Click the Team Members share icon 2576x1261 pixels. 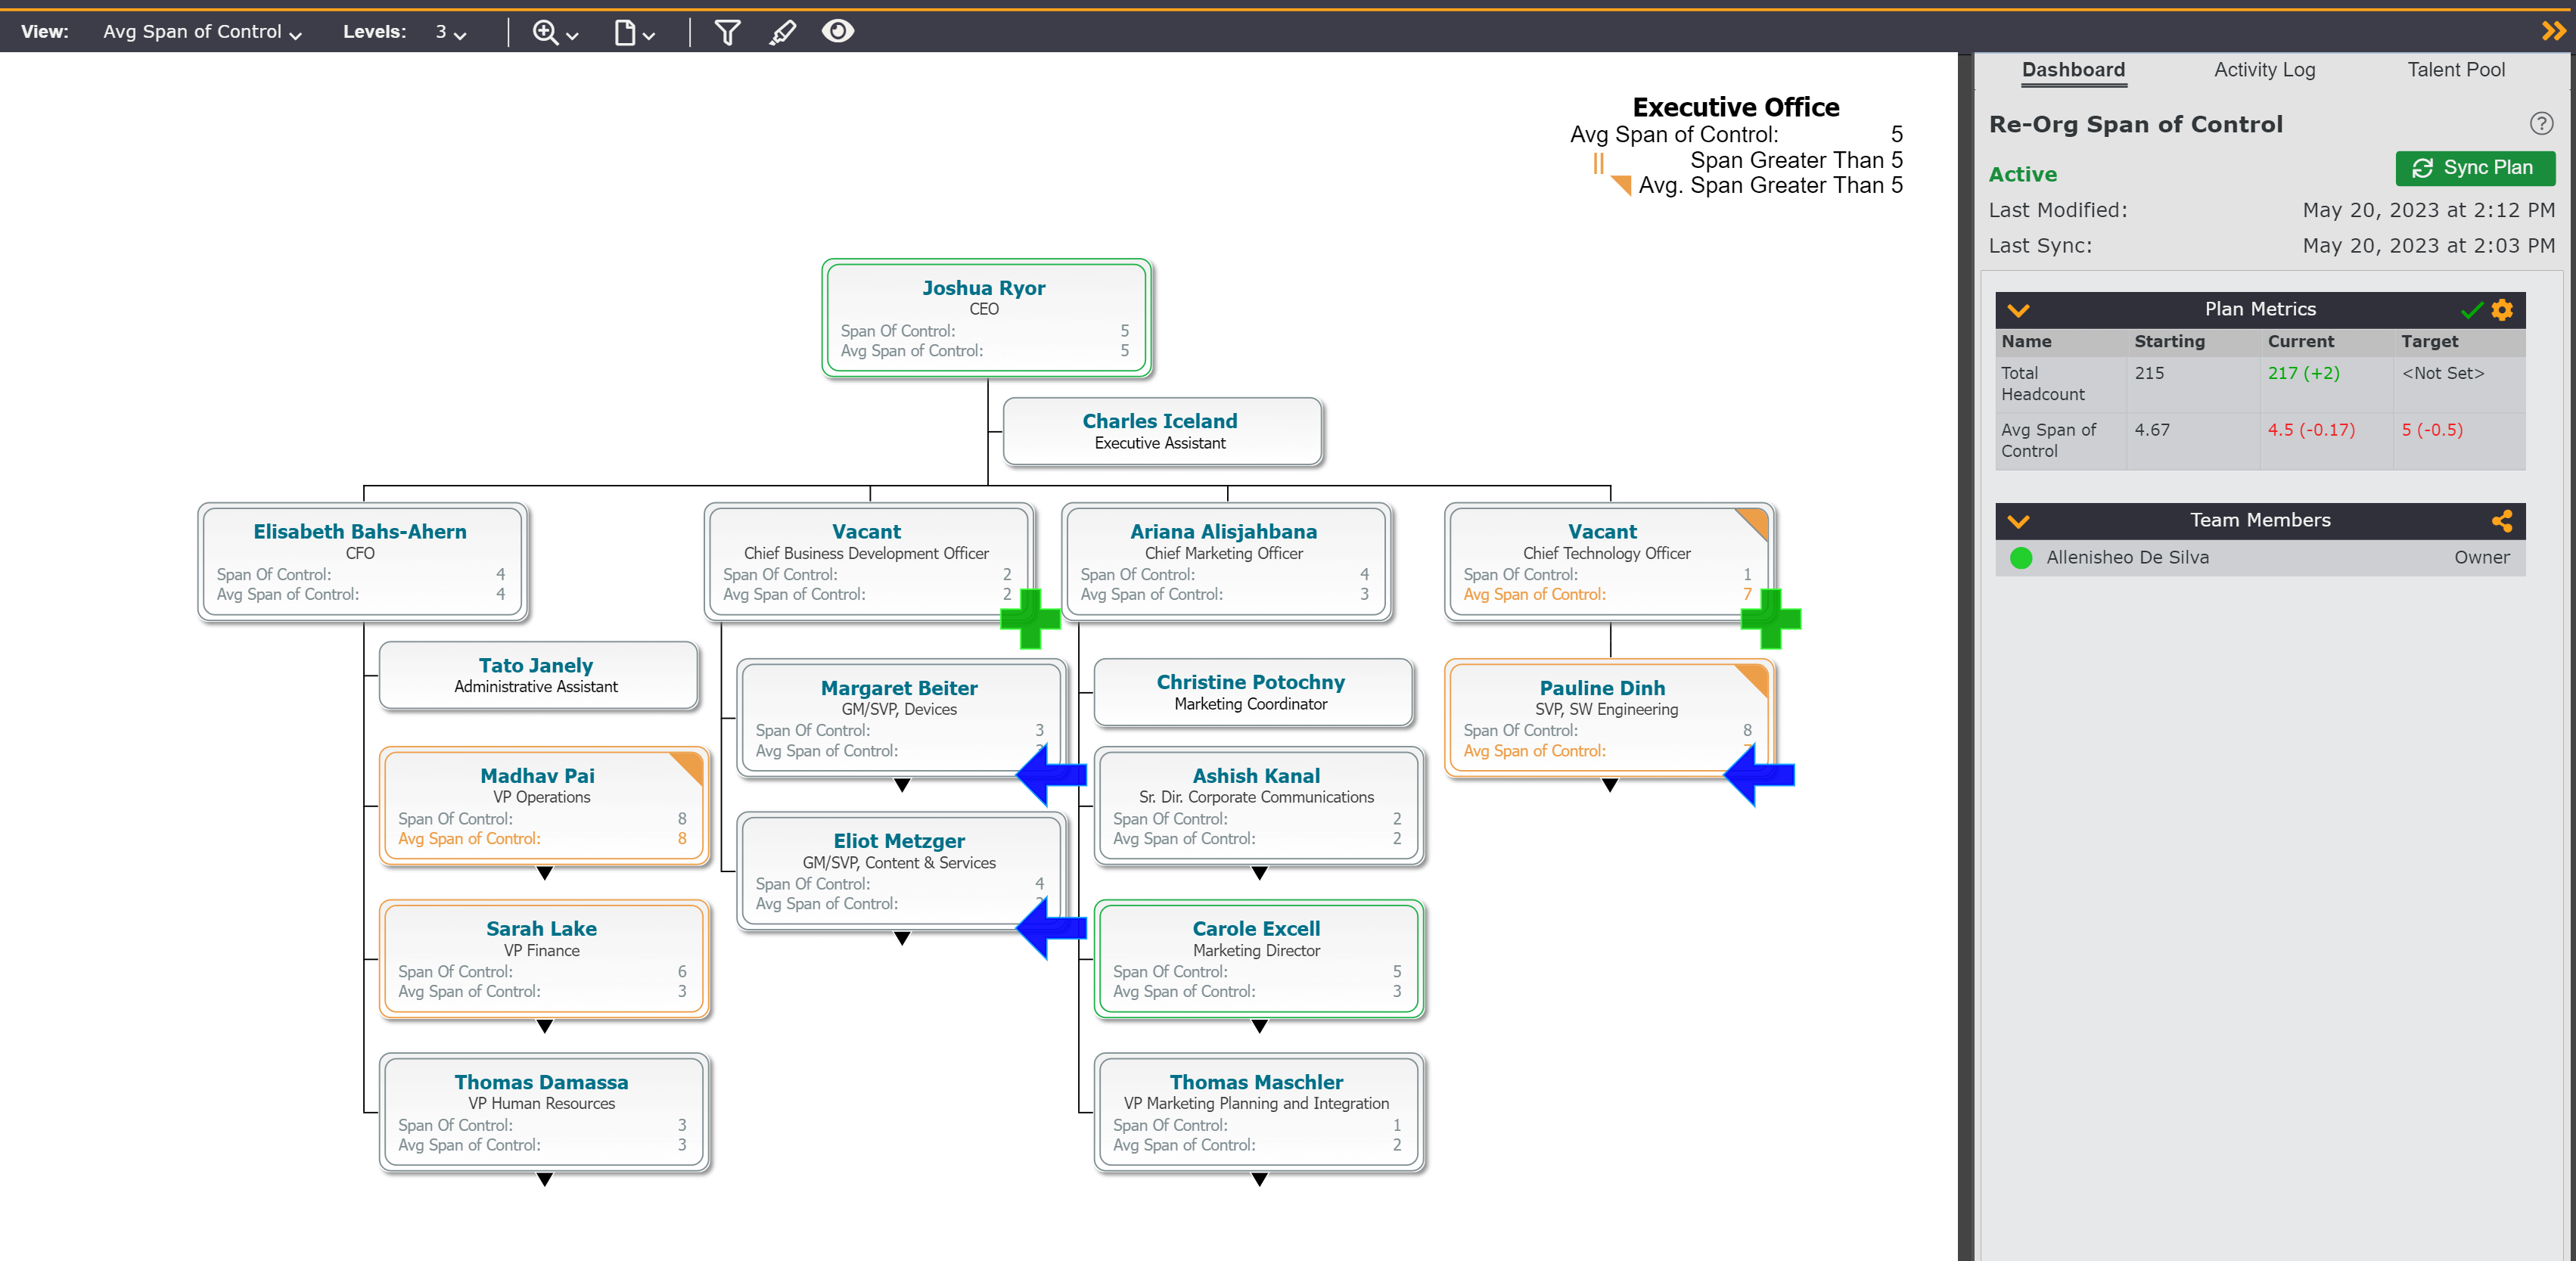pyautogui.click(x=2501, y=521)
